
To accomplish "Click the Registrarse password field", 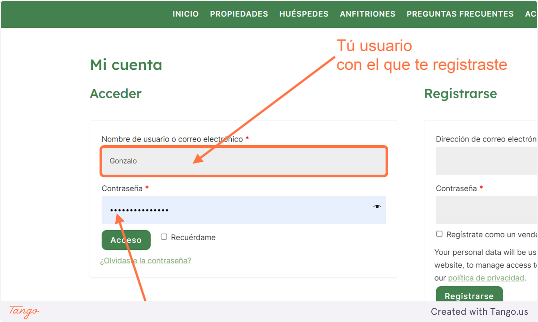I will 487,210.
